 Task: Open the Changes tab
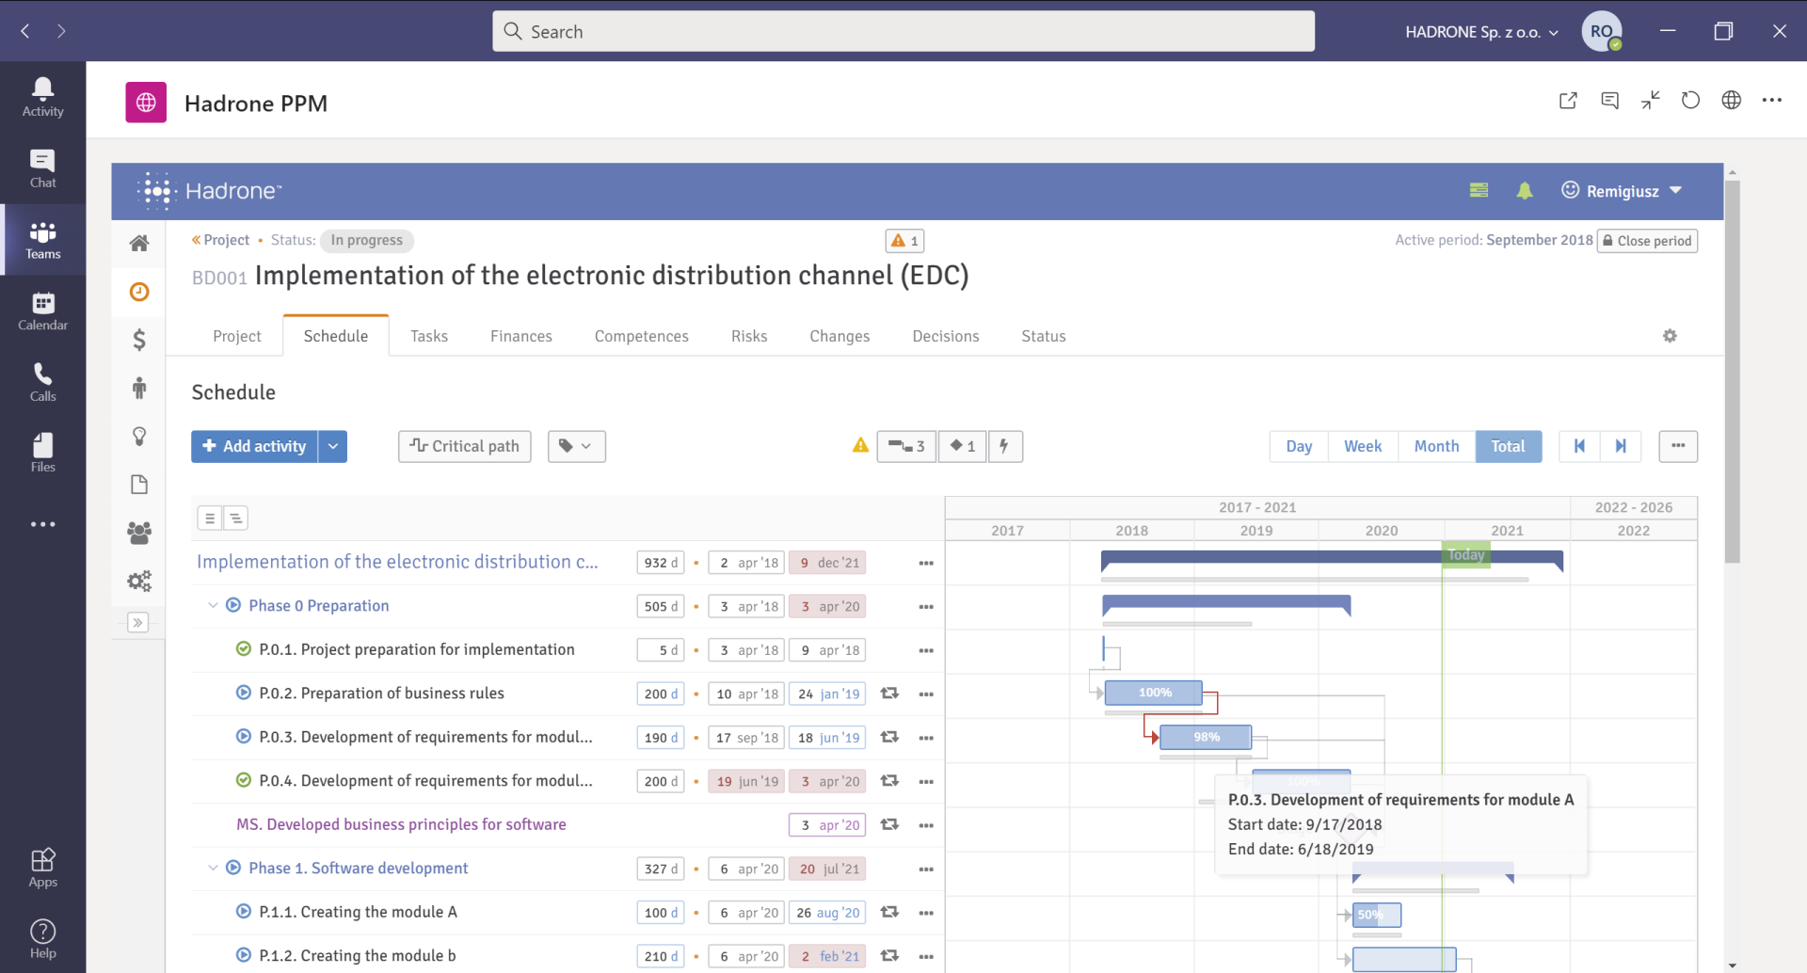pos(840,336)
